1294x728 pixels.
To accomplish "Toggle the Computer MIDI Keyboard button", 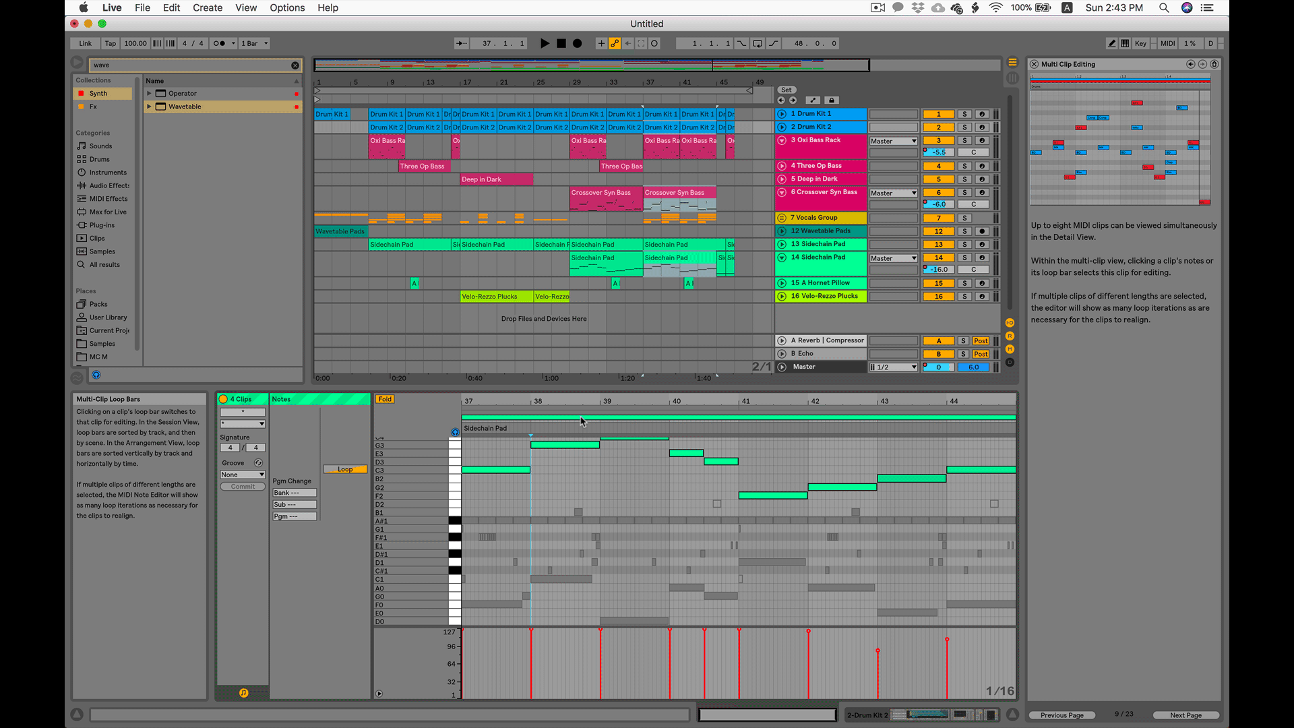I will coord(1125,43).
